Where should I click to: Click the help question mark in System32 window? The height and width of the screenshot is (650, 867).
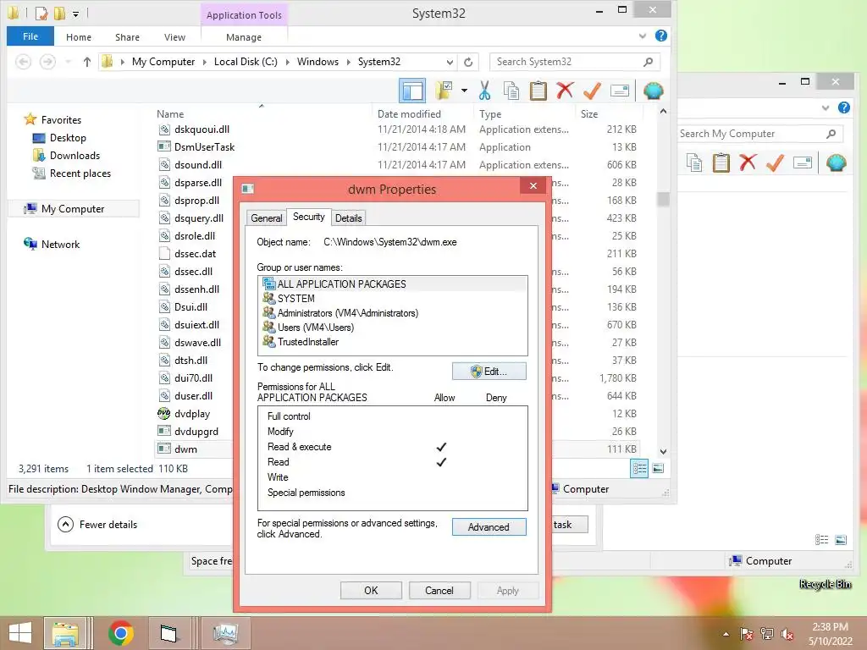(x=660, y=36)
